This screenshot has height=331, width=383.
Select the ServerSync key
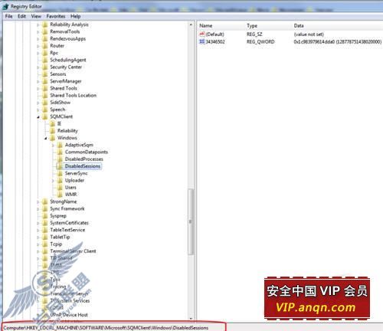coord(76,173)
